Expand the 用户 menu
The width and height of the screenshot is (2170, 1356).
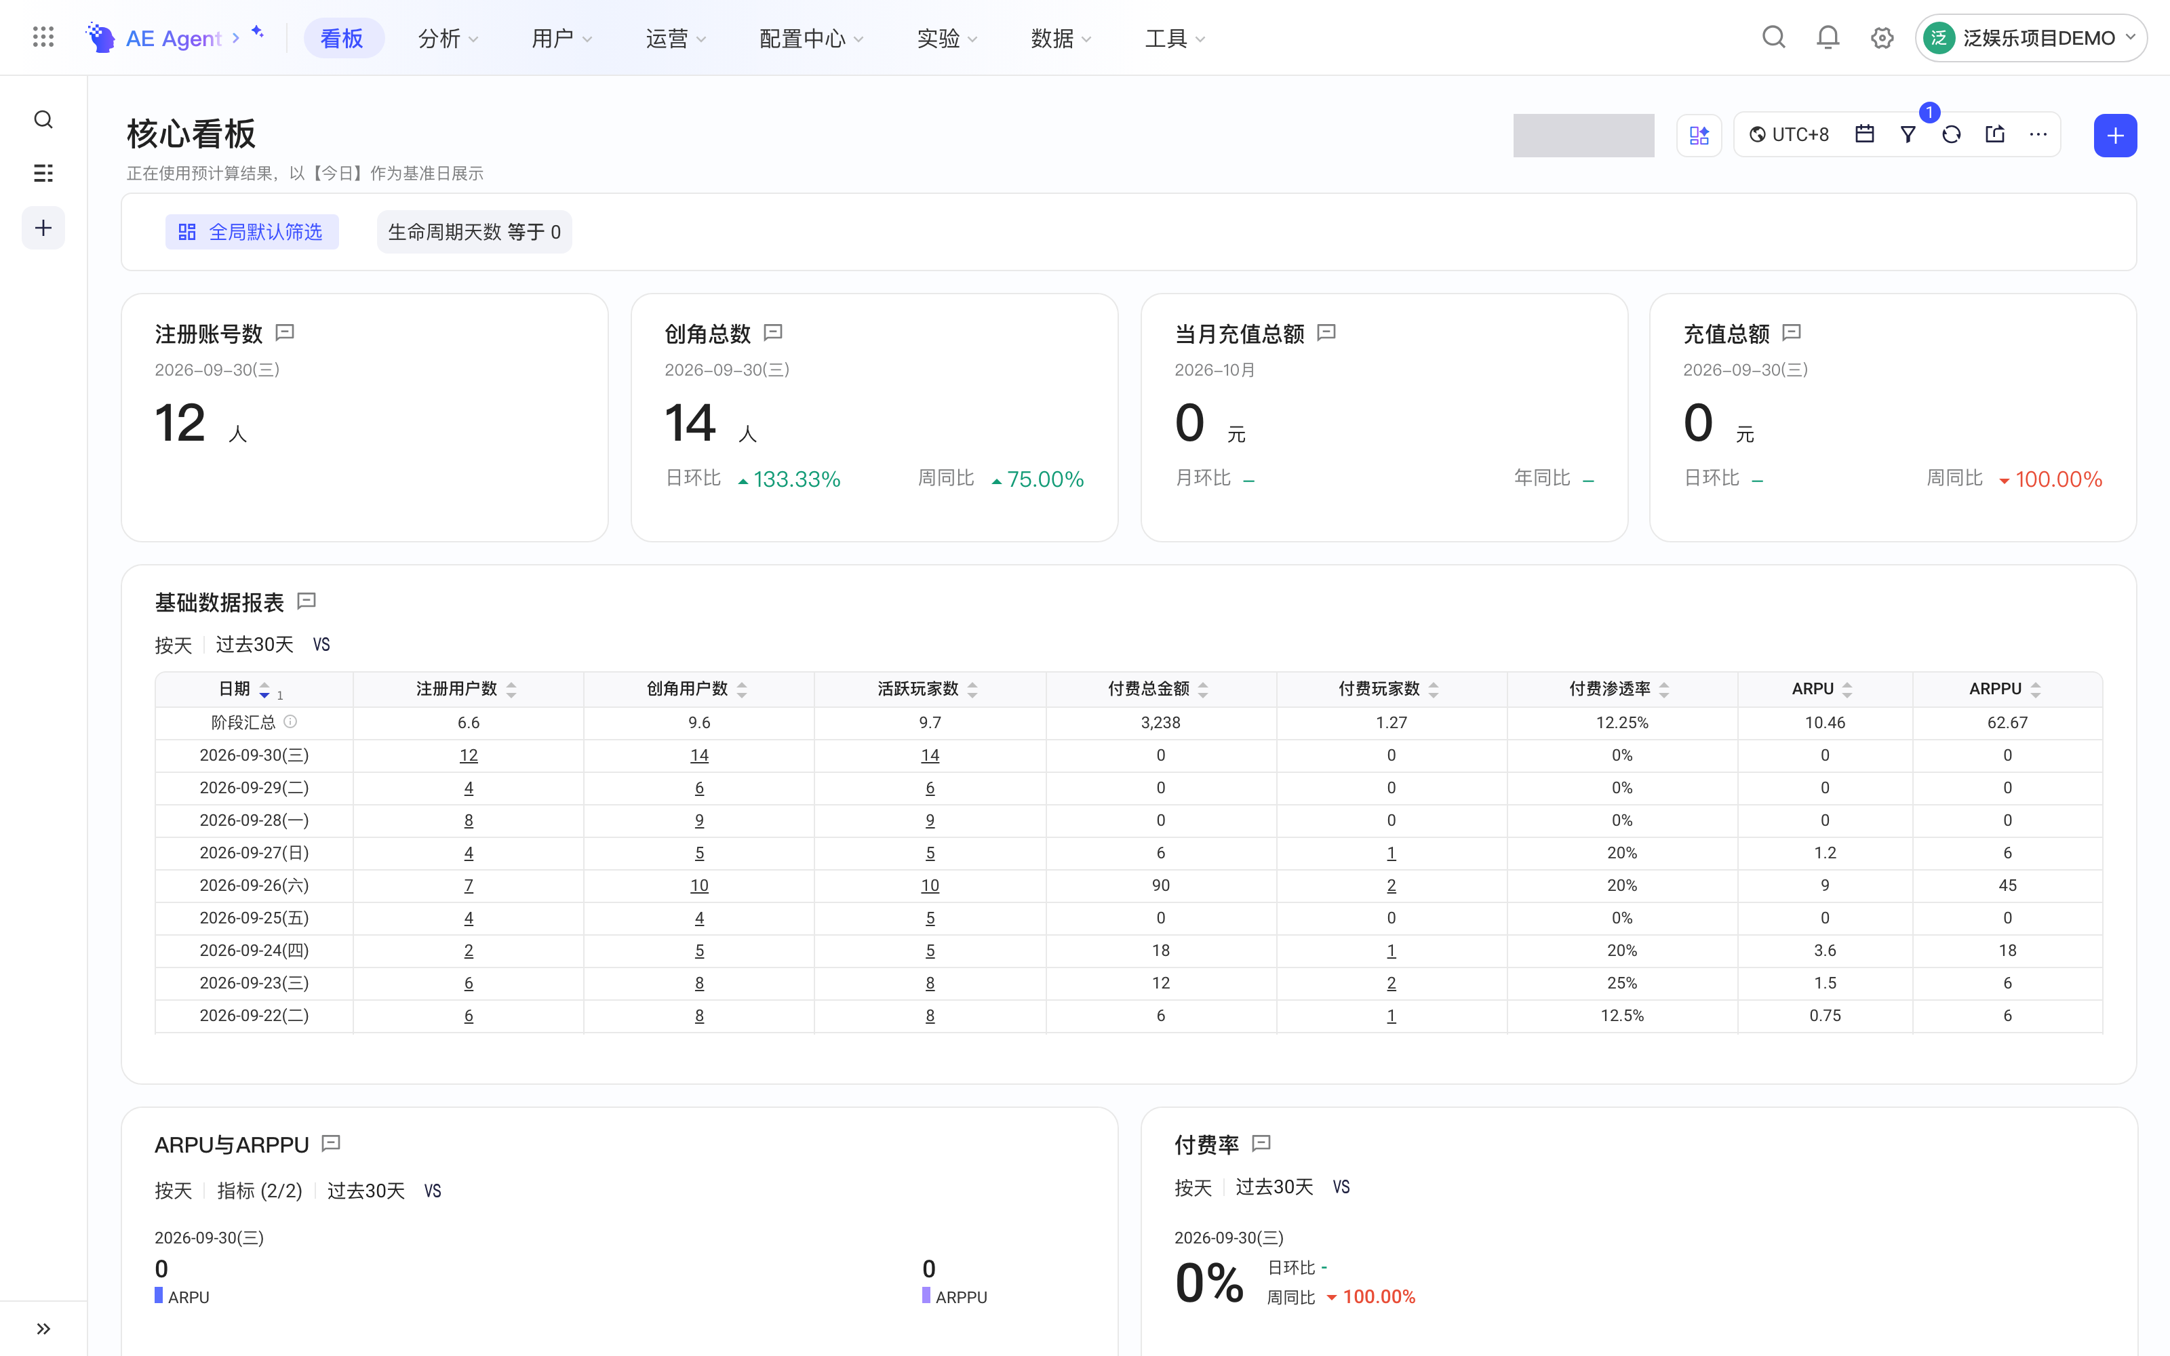coord(562,39)
